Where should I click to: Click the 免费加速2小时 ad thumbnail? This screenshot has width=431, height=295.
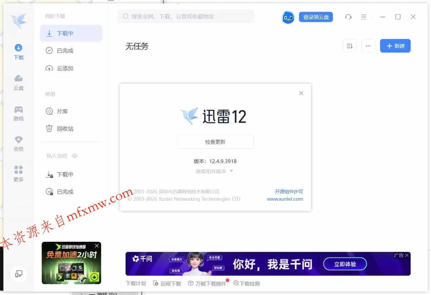(x=71, y=263)
